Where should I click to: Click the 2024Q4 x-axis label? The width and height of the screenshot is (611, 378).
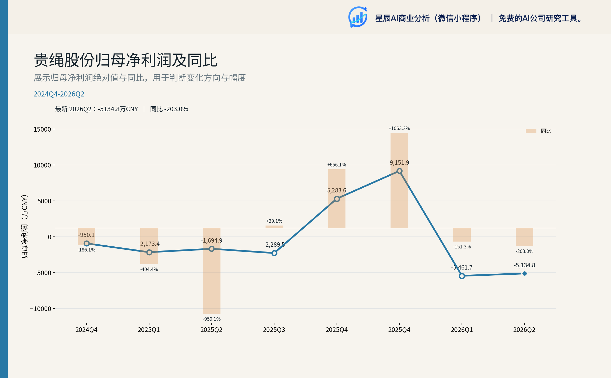coord(86,330)
